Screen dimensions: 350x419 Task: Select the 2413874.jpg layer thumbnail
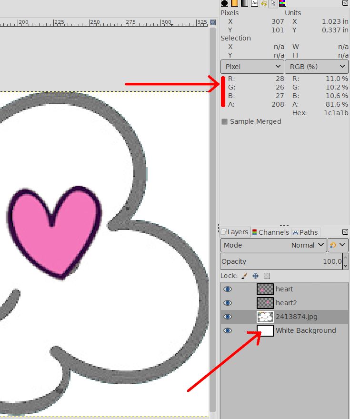(265, 317)
